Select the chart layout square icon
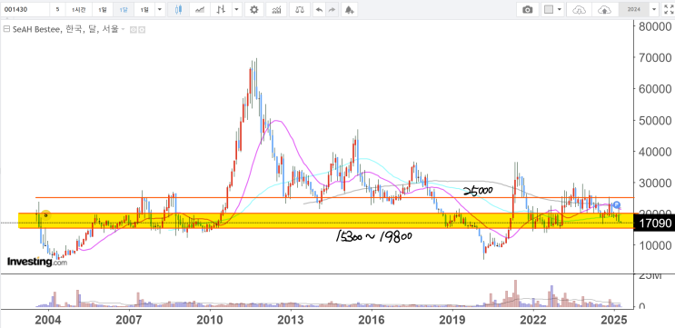This screenshot has width=675, height=328. point(549,9)
